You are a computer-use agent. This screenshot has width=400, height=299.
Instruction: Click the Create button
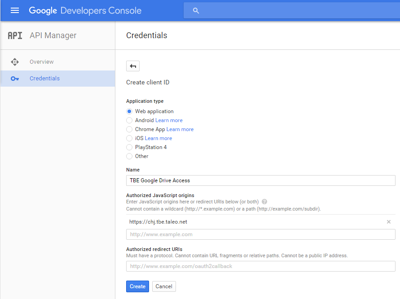coord(137,286)
